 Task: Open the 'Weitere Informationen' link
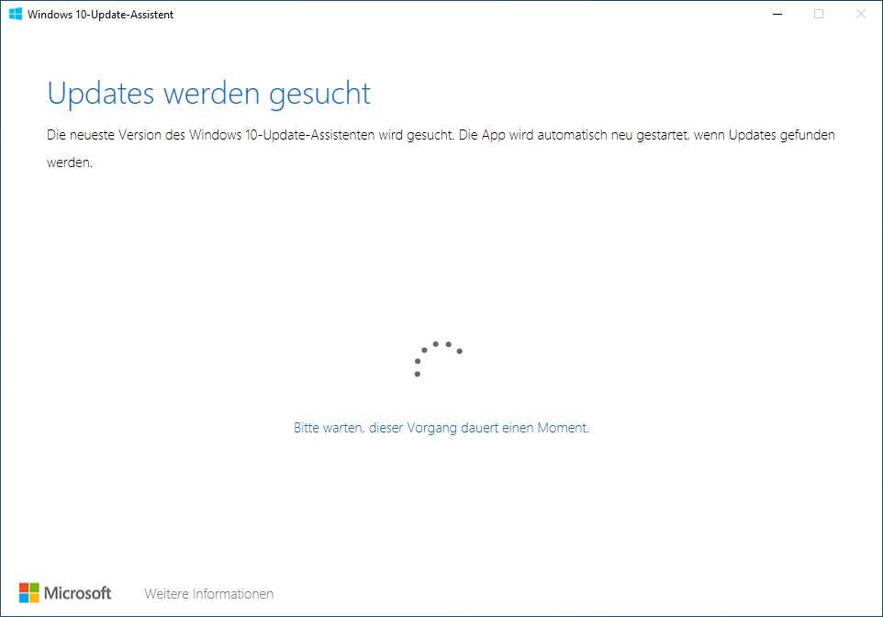[208, 594]
